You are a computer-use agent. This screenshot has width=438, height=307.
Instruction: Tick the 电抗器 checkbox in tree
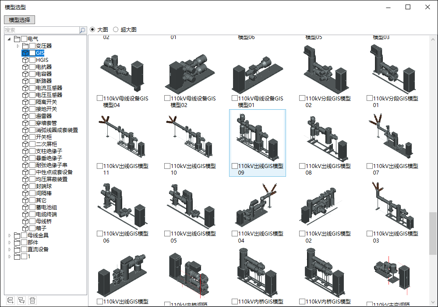click(32, 67)
